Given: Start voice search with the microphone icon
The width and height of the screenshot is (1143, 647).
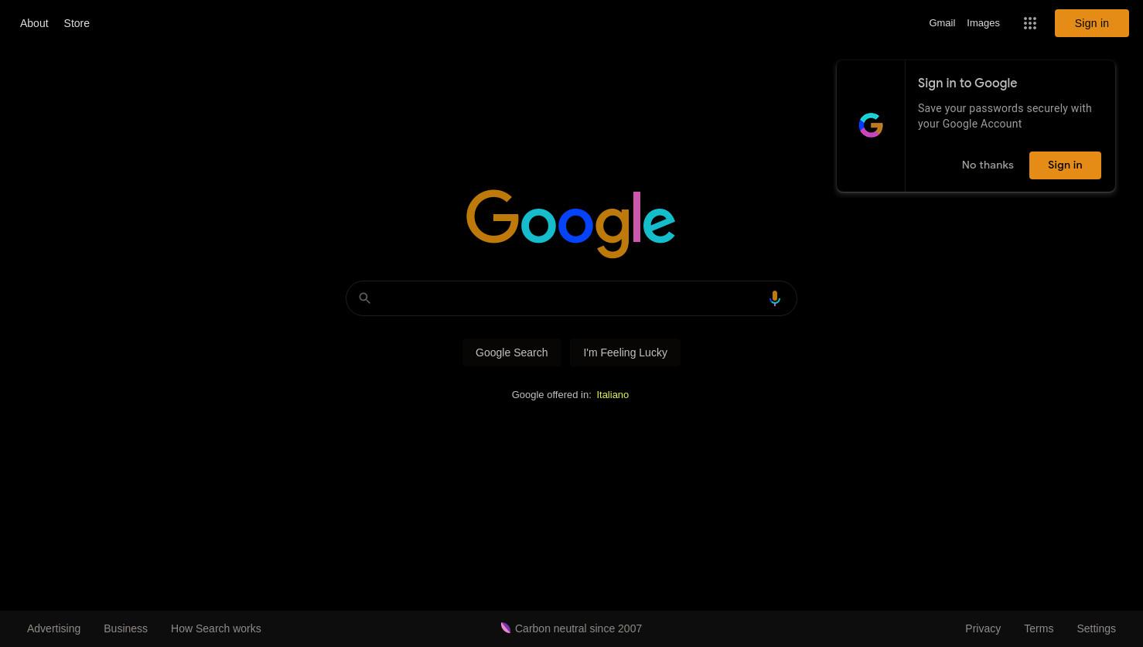Looking at the screenshot, I should (775, 298).
